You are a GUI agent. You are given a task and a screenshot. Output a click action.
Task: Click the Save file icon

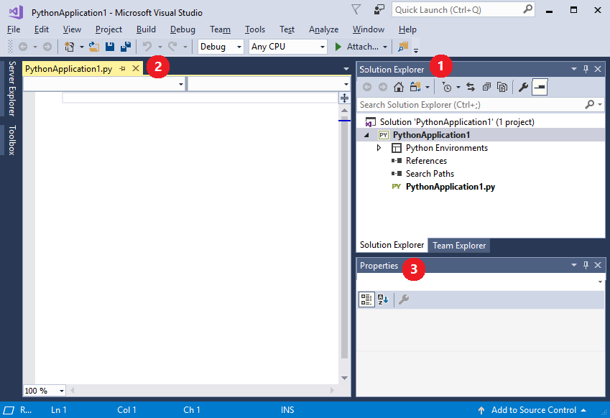[109, 46]
